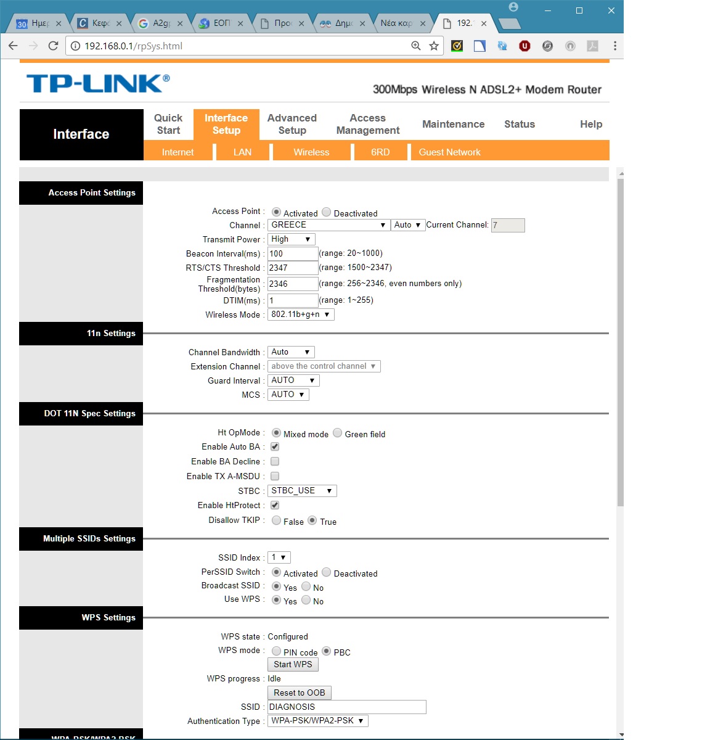Open the Help menu
Viewport: 710px width, 740px height.
click(x=591, y=124)
